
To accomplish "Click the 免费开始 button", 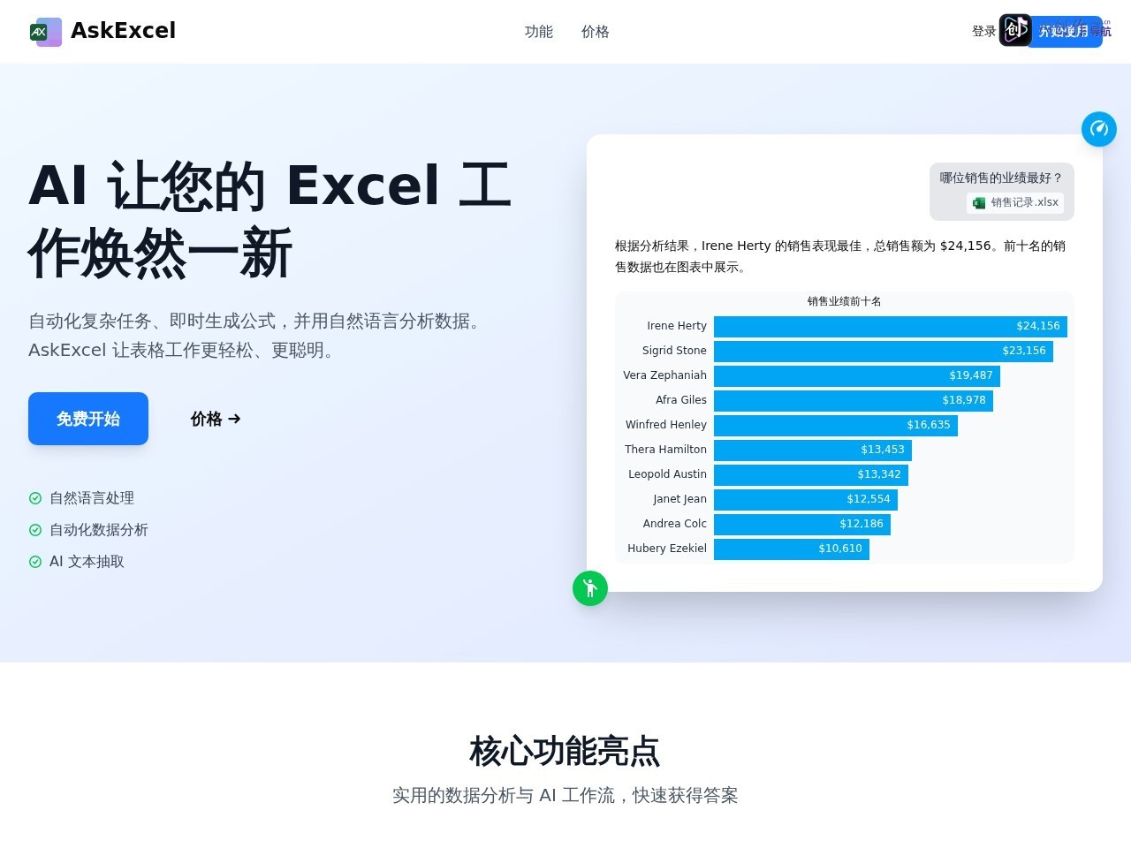I will pyautogui.click(x=88, y=419).
